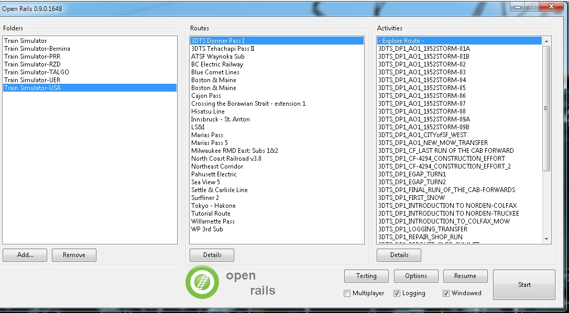Select the Northeast Corridor route
Image resolution: width=569 pixels, height=313 pixels.
tap(217, 166)
